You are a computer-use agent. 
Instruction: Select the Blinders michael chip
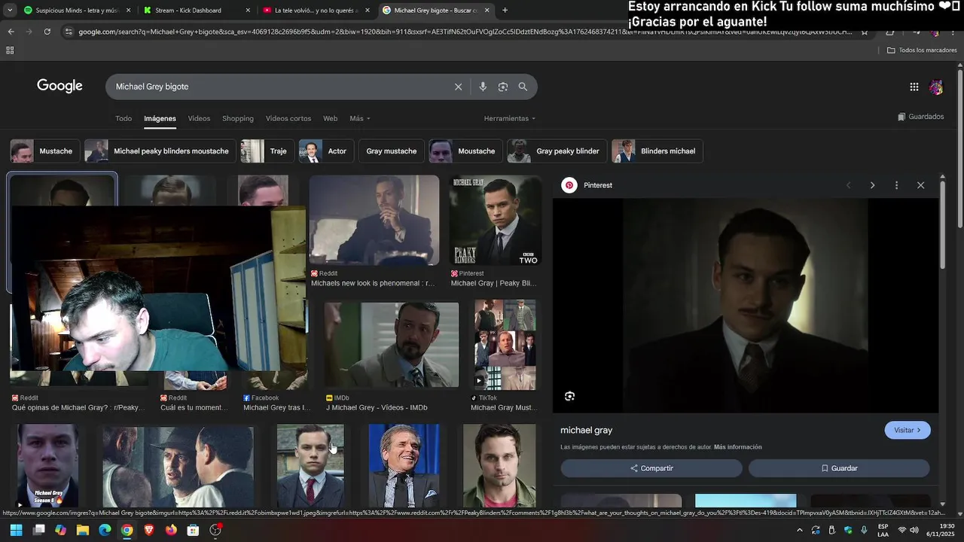pyautogui.click(x=657, y=151)
